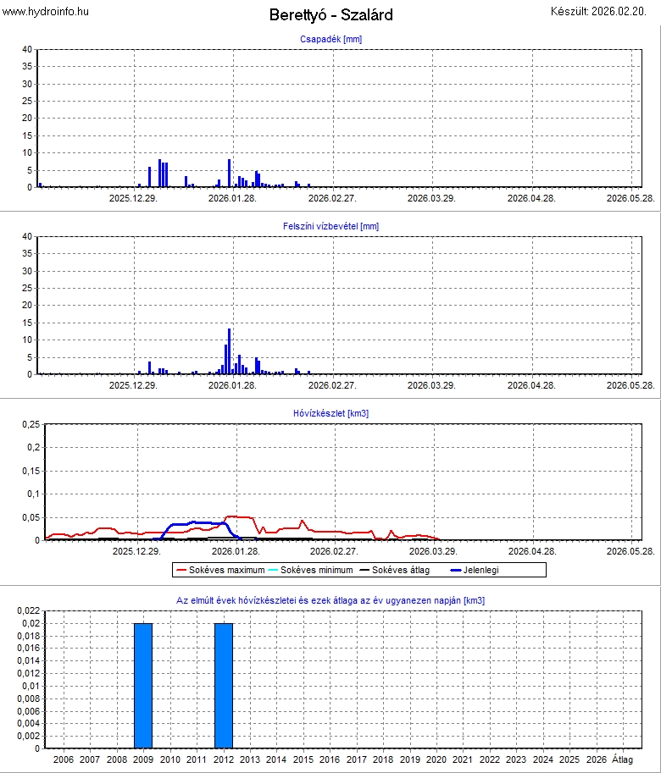Click the blue Jelenlegi legend line

click(x=455, y=570)
